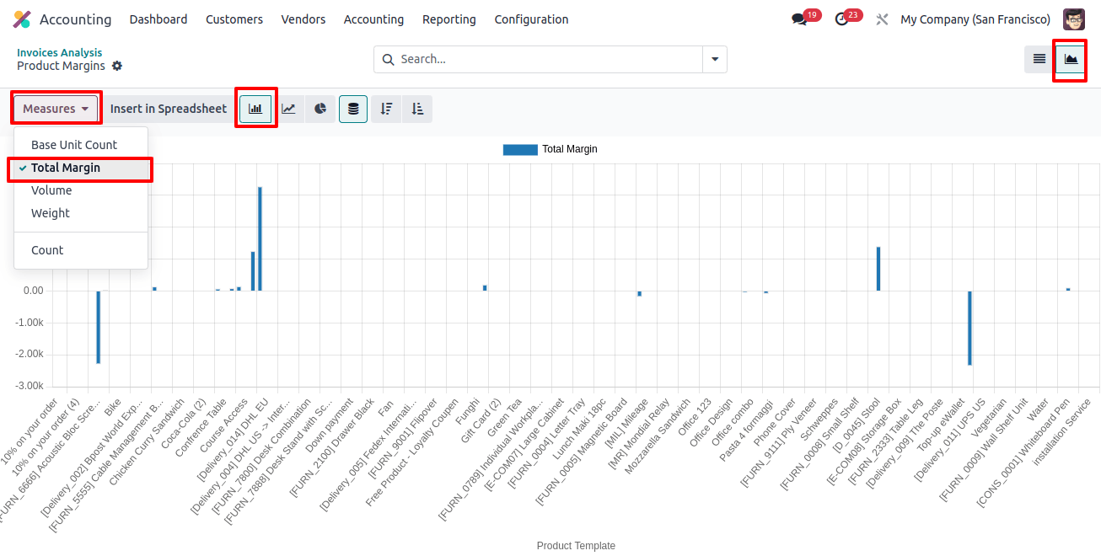Click the negative UPS US margin bar
This screenshot has height=556, width=1101.
tap(969, 328)
